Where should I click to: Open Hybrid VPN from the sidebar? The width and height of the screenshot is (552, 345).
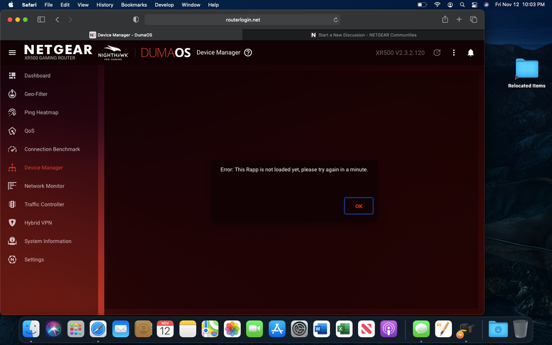coord(38,222)
